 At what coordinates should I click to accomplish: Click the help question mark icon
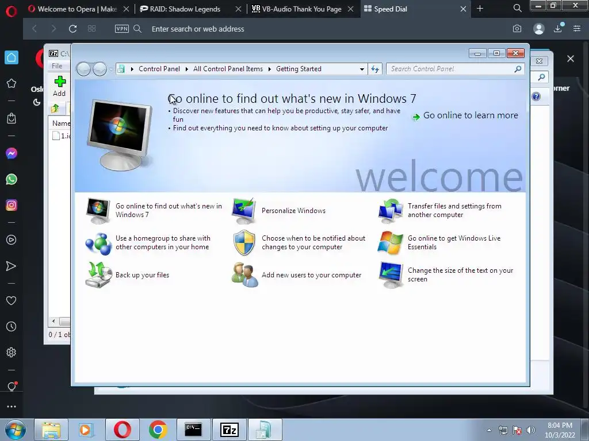coord(536,96)
